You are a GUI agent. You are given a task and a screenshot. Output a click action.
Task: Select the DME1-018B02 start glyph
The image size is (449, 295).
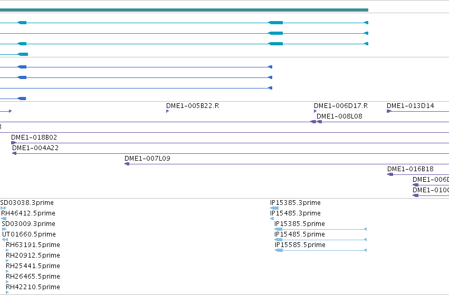pyautogui.click(x=14, y=143)
